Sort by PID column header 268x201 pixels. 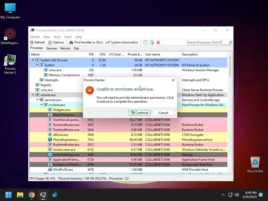click(x=88, y=54)
